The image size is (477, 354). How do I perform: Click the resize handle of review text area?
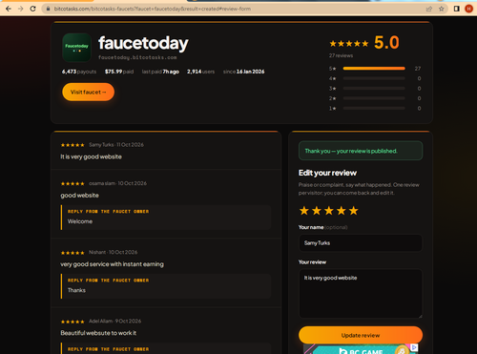420,316
